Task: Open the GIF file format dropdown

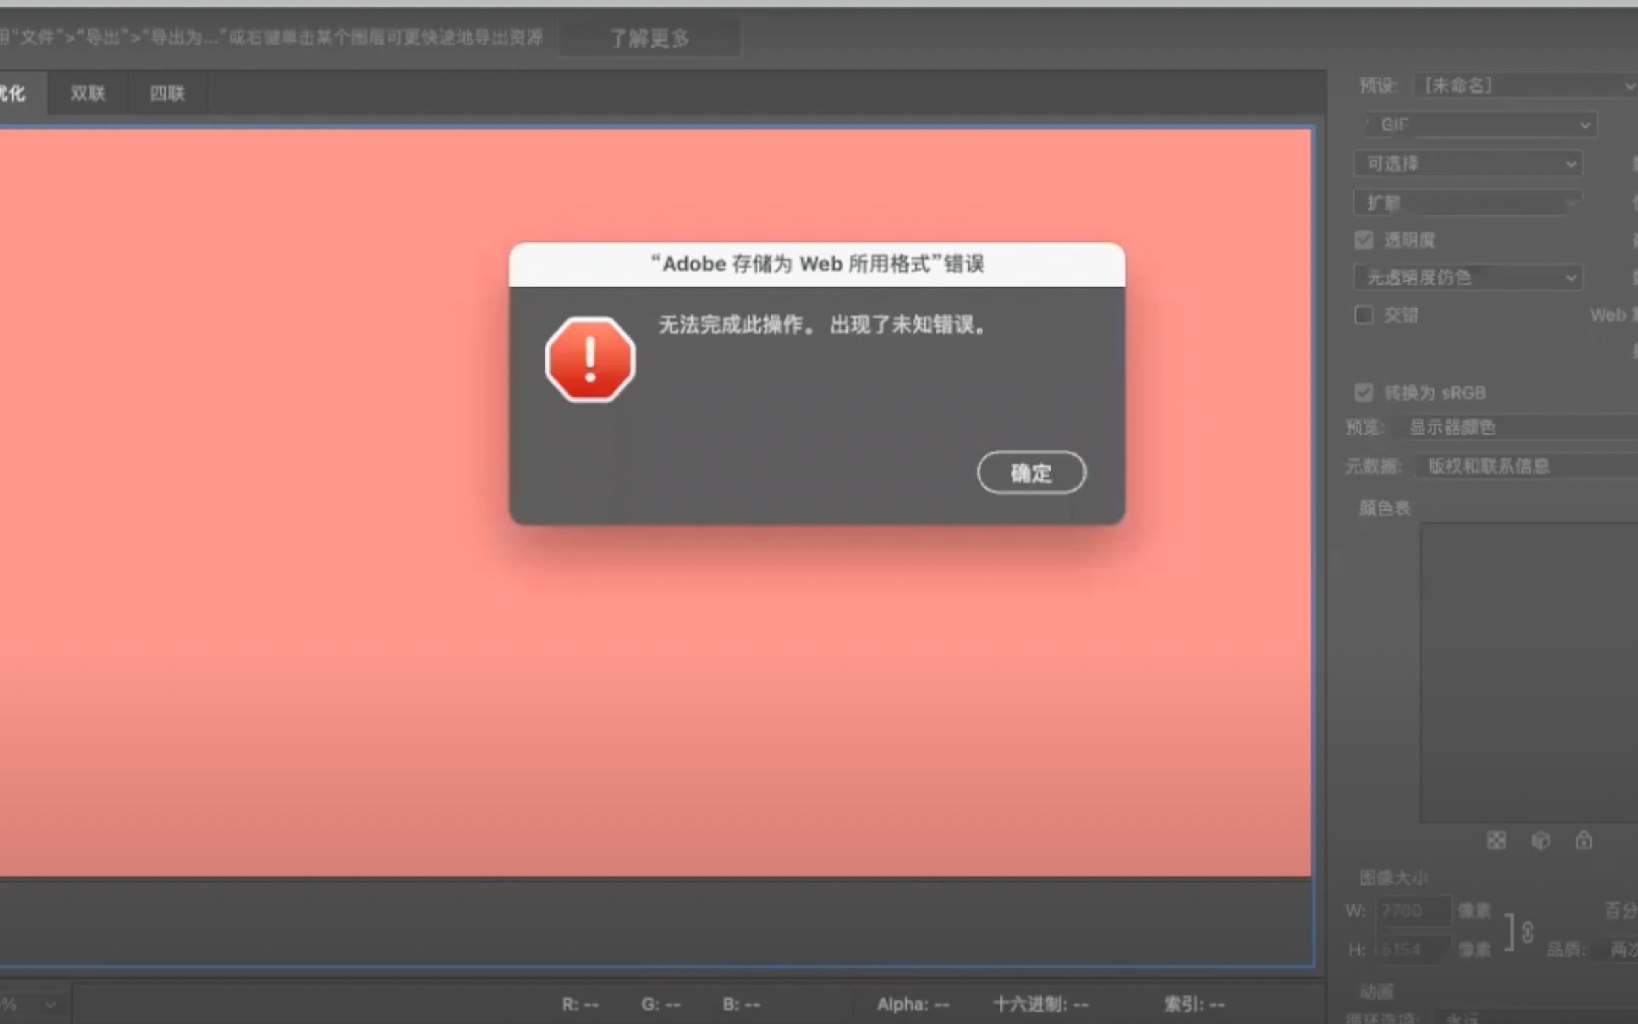Action: (x=1482, y=125)
